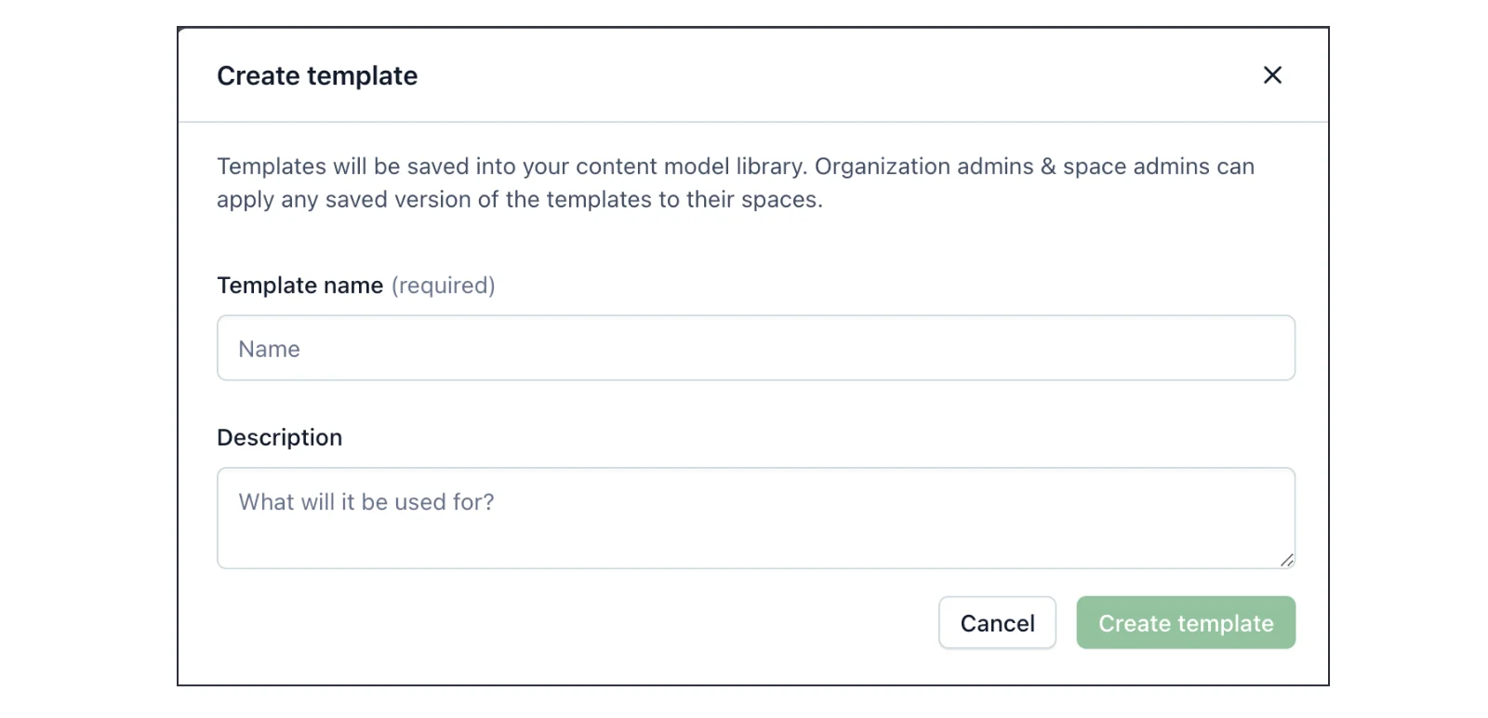Focus the Template name input field
1488x718 pixels.
pyautogui.click(x=756, y=348)
